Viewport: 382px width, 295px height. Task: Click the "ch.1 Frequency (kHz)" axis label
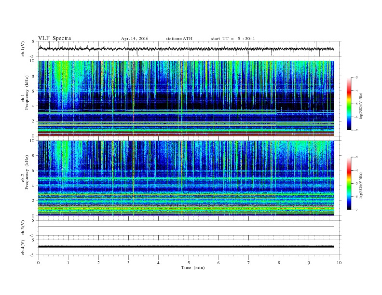point(25,93)
